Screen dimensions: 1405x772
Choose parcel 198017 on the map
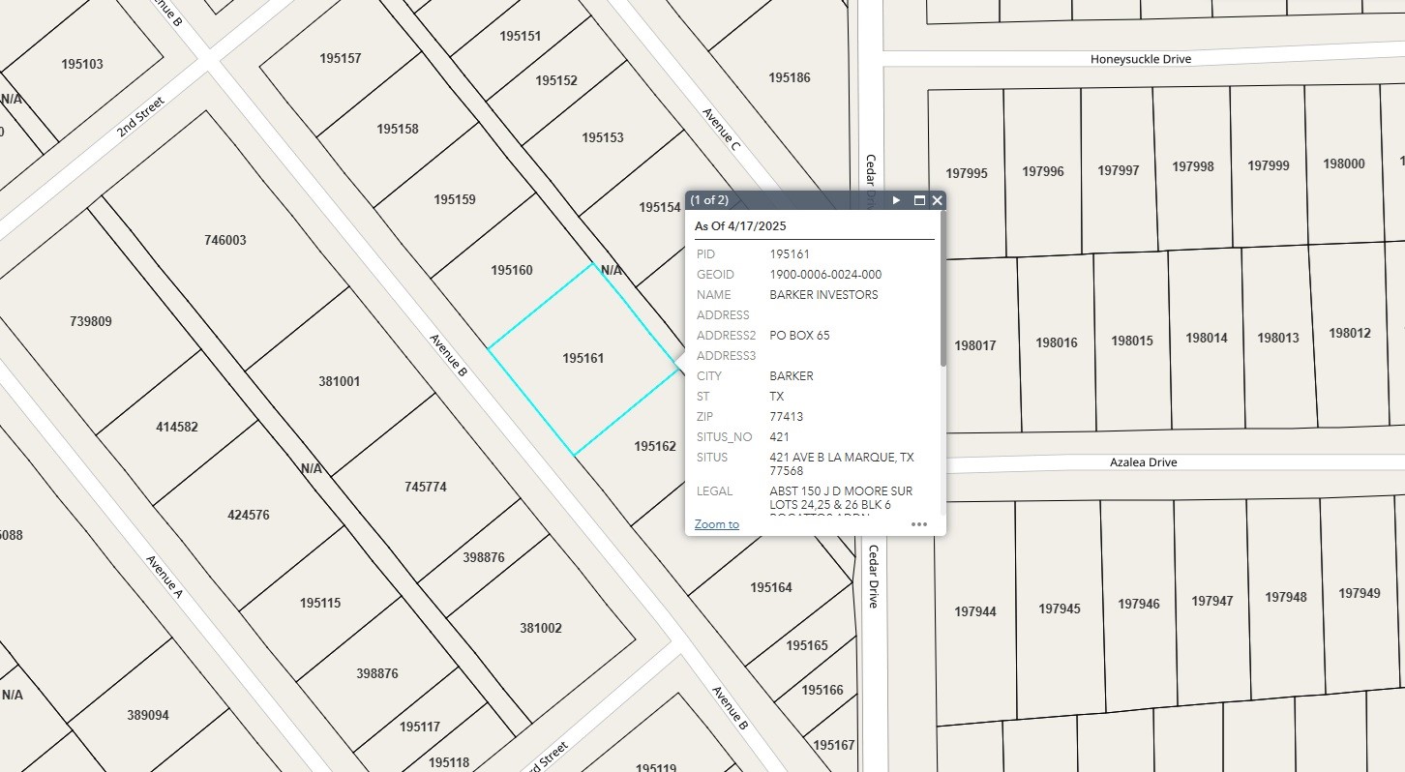974,345
